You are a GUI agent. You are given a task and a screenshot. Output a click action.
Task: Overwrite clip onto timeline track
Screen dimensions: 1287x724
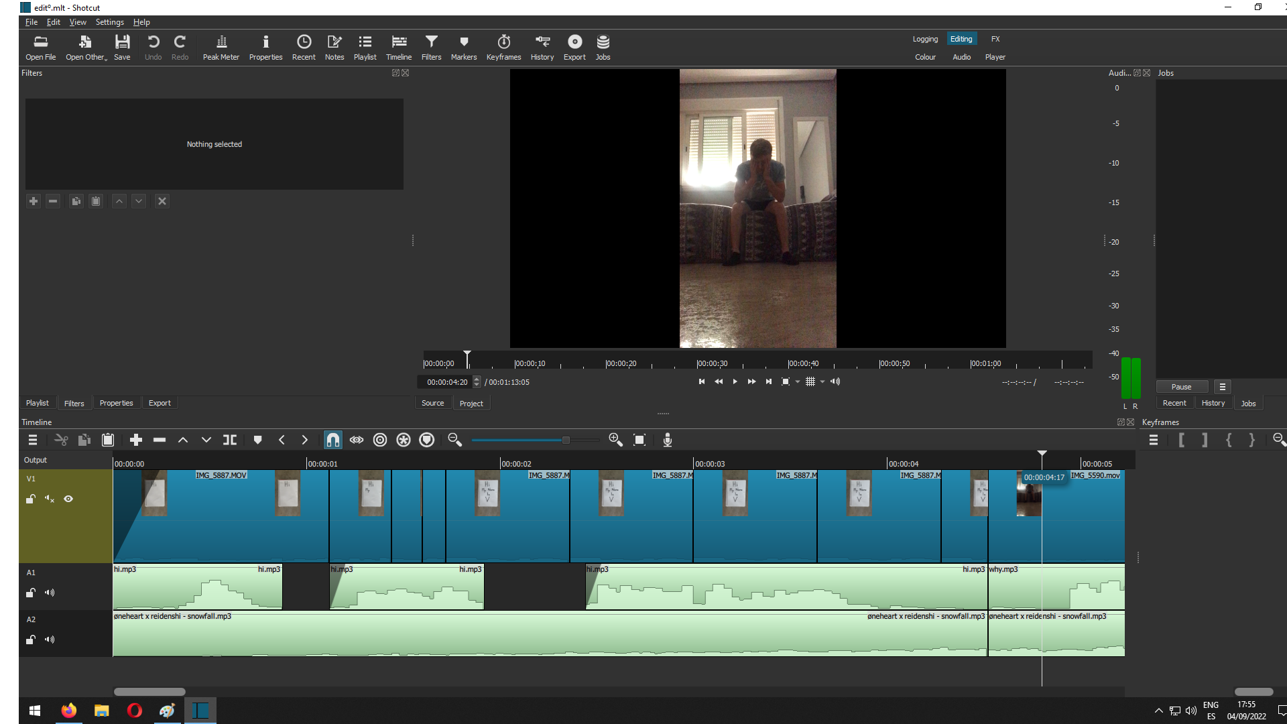[206, 440]
